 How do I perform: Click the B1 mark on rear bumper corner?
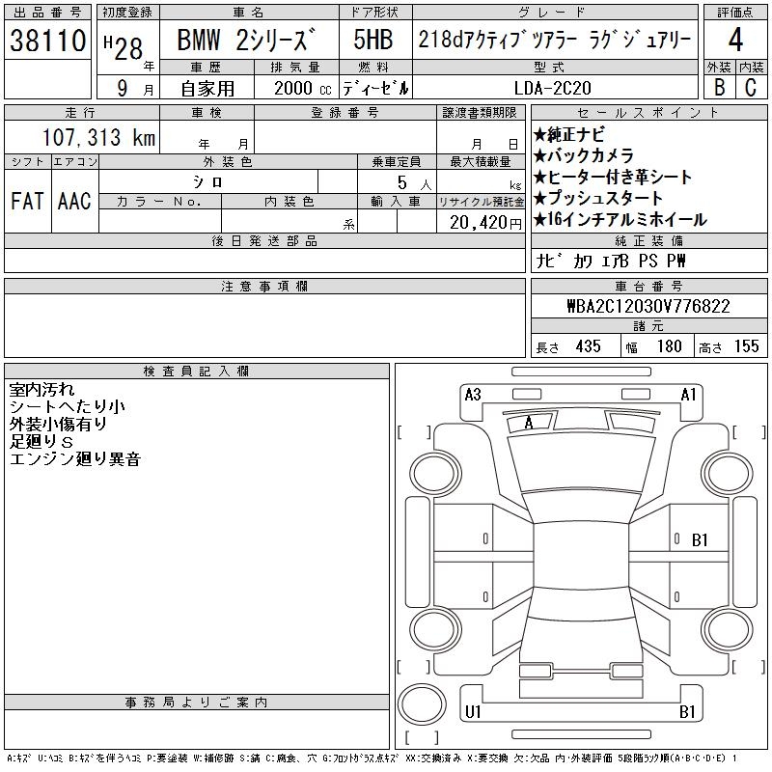tap(687, 711)
